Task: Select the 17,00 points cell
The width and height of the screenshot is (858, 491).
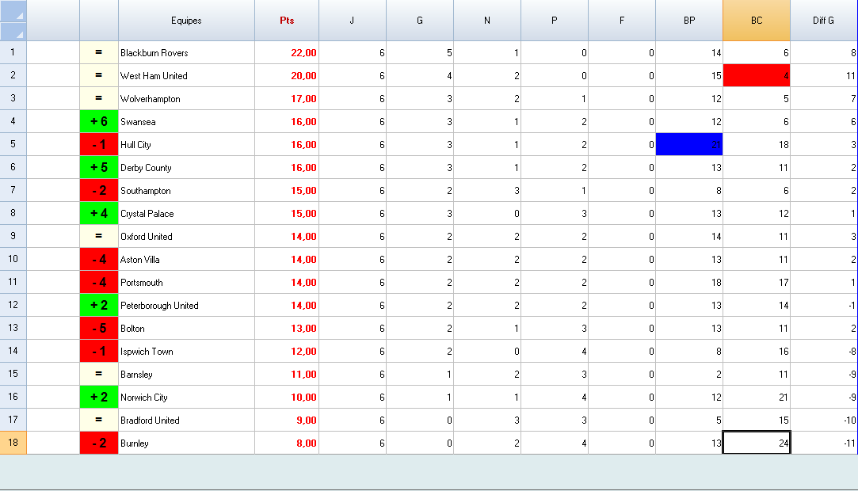Action: pyautogui.click(x=287, y=99)
